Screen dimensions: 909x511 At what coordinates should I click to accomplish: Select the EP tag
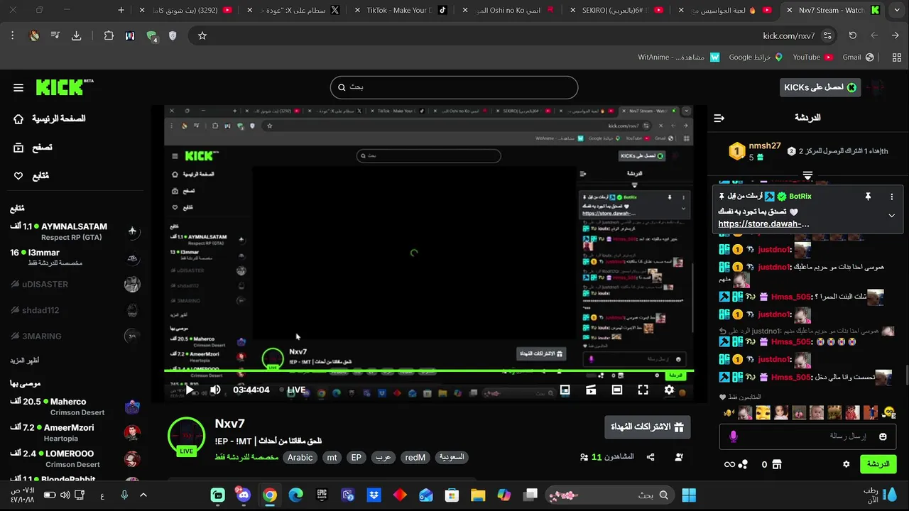tap(356, 458)
